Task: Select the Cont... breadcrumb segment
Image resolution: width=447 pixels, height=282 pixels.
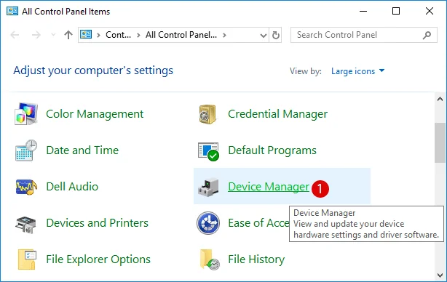Action: coord(119,35)
